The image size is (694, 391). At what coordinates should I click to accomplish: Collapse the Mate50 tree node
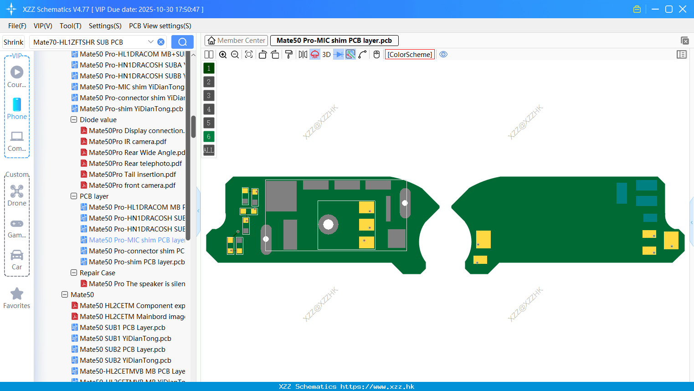[x=65, y=295]
